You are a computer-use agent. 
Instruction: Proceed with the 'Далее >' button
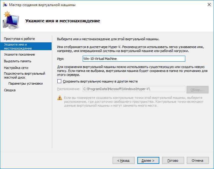pos(148,161)
